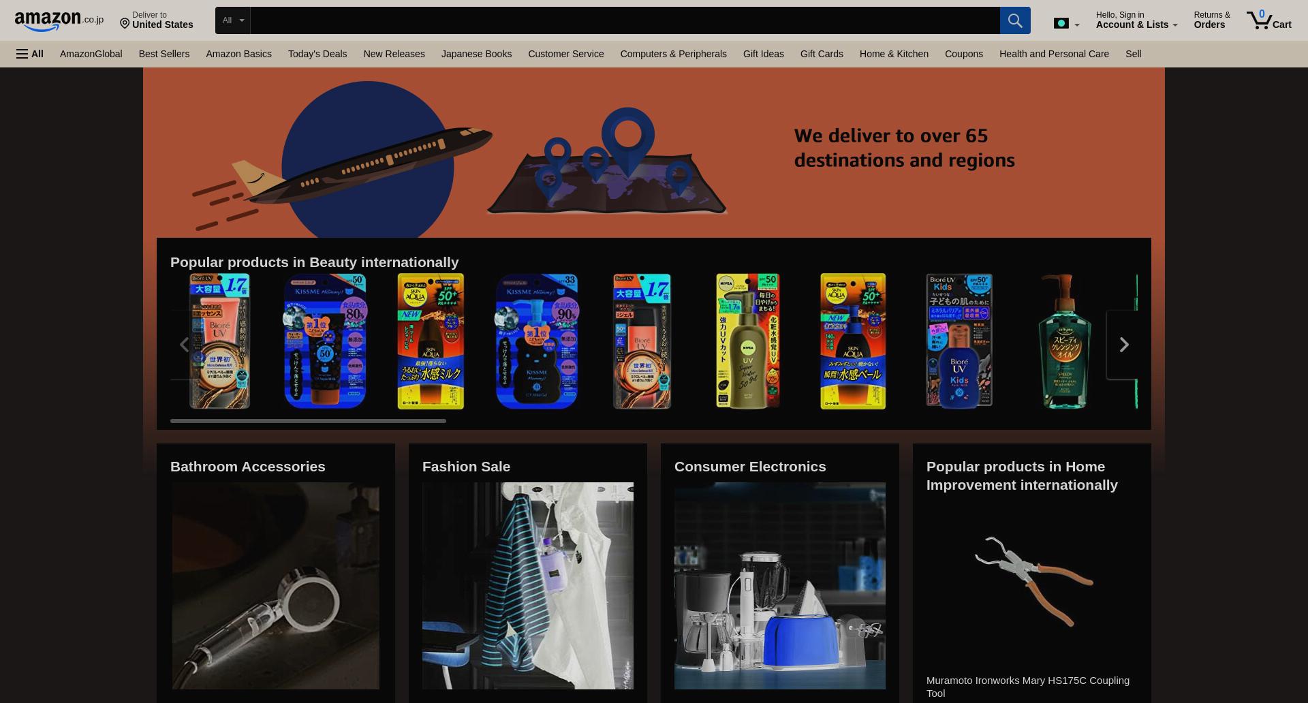Expand Account & Lists menu
The width and height of the screenshot is (1308, 703).
point(1136,20)
